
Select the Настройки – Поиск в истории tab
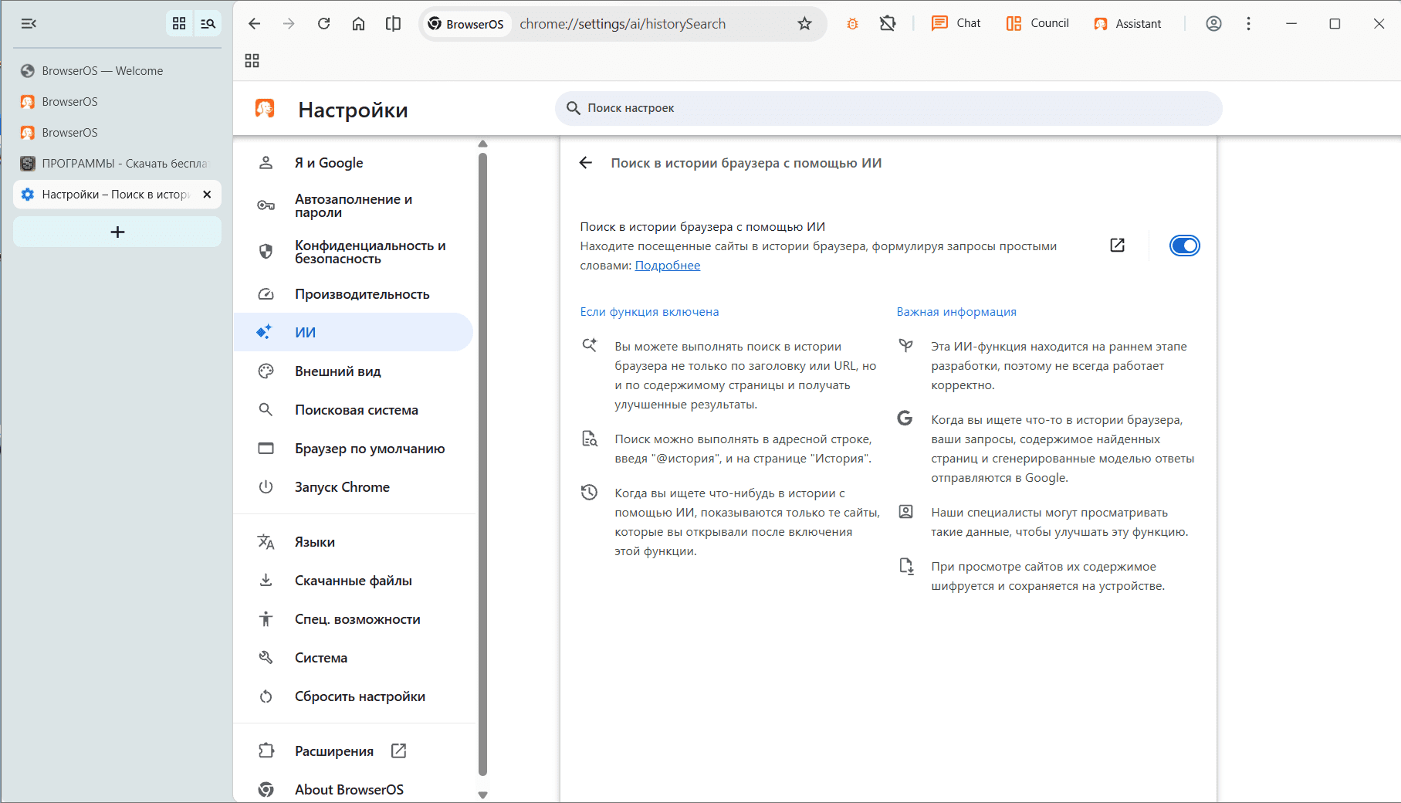117,195
